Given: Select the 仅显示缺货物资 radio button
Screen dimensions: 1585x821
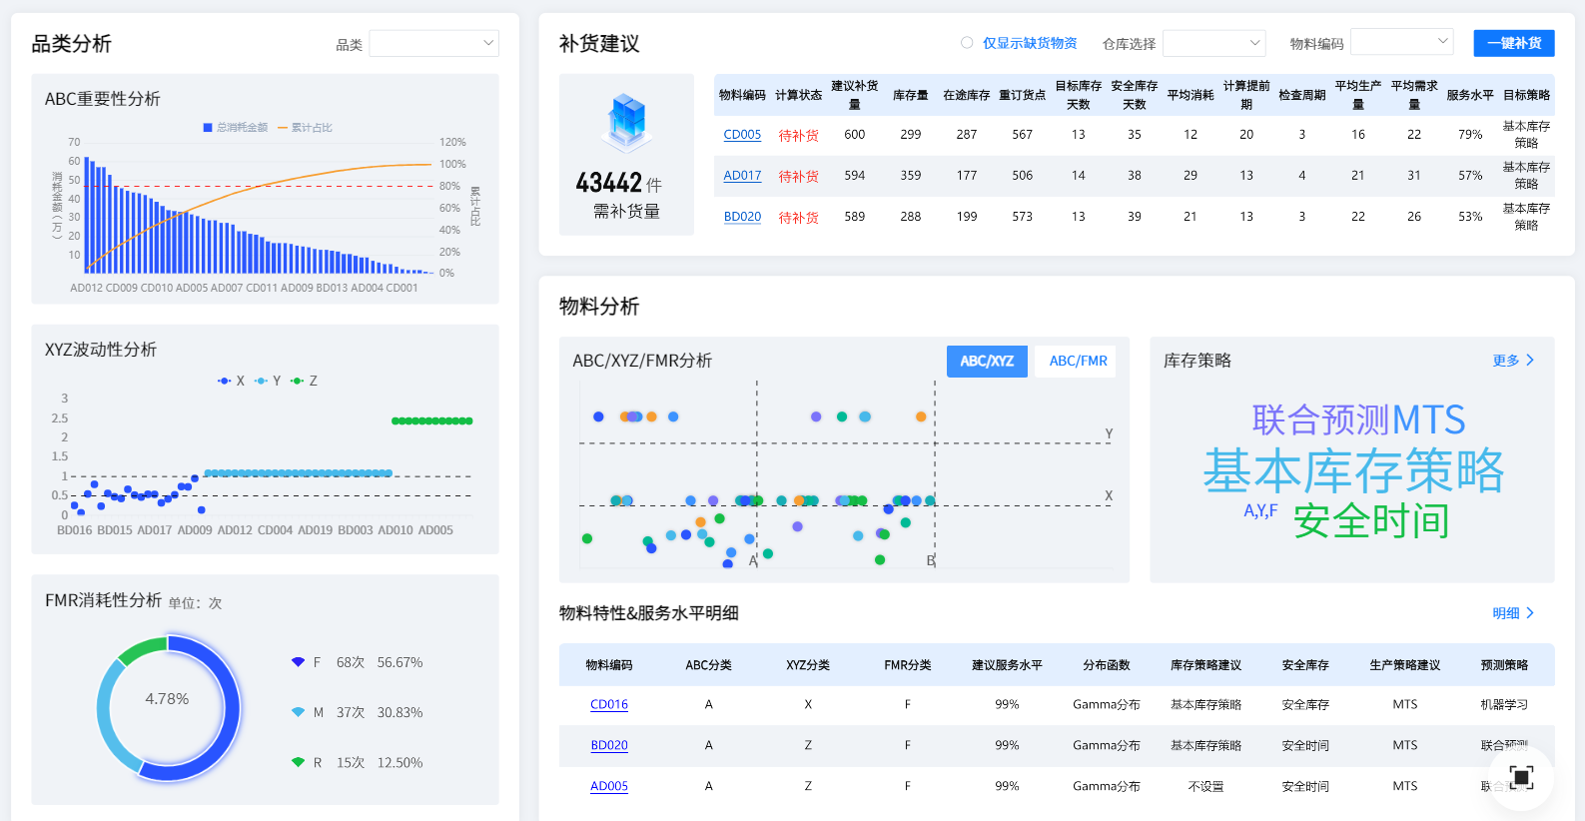Looking at the screenshot, I should [967, 43].
